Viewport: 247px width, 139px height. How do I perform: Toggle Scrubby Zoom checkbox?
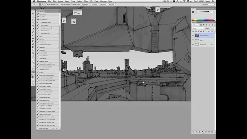point(71,4)
